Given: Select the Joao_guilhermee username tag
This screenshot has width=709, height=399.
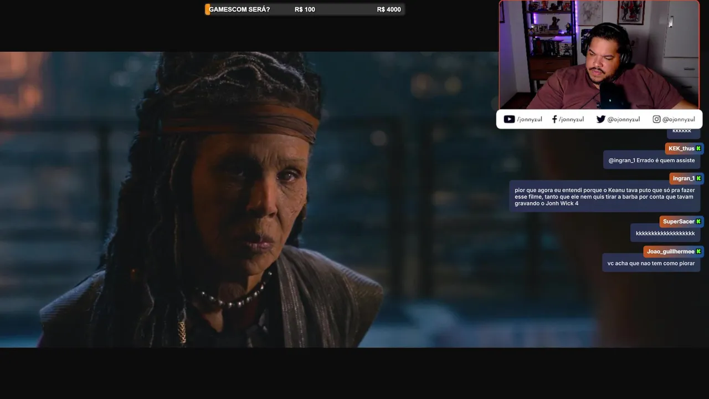Looking at the screenshot, I should pos(674,252).
